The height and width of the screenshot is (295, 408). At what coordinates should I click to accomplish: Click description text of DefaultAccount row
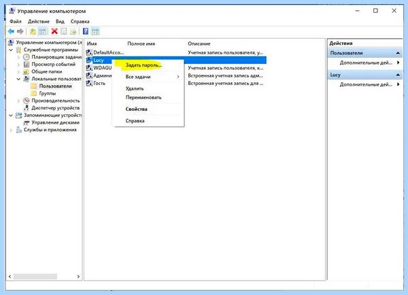click(225, 52)
